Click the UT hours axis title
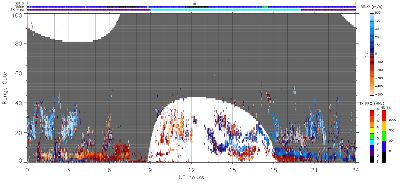 [191, 177]
